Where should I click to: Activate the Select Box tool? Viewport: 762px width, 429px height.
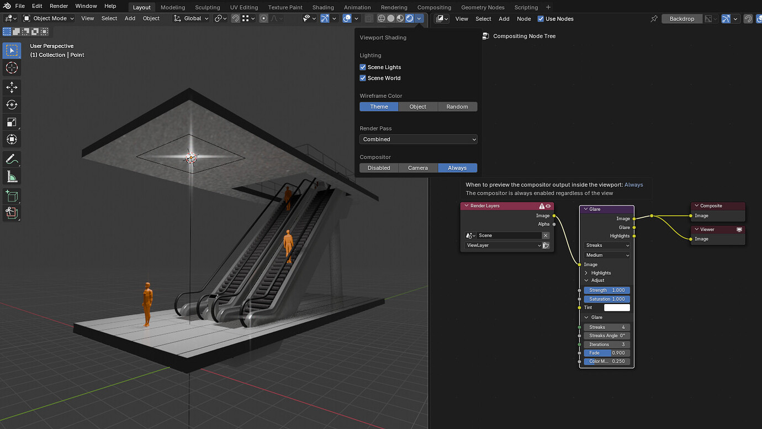click(12, 50)
